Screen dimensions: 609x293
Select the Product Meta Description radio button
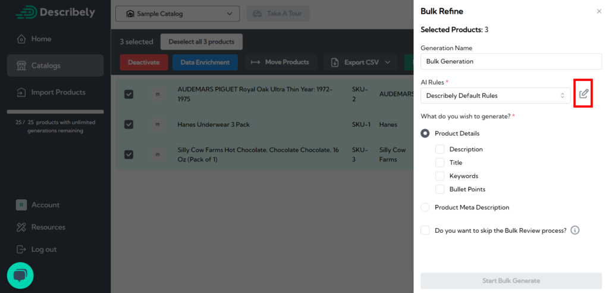pos(425,207)
